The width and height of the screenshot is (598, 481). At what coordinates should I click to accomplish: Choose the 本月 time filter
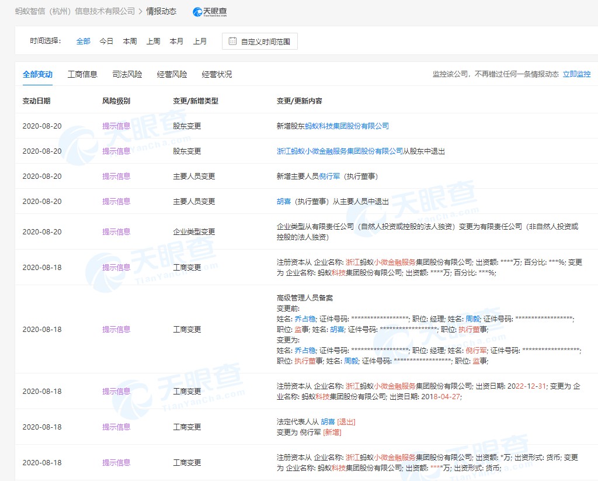point(176,41)
